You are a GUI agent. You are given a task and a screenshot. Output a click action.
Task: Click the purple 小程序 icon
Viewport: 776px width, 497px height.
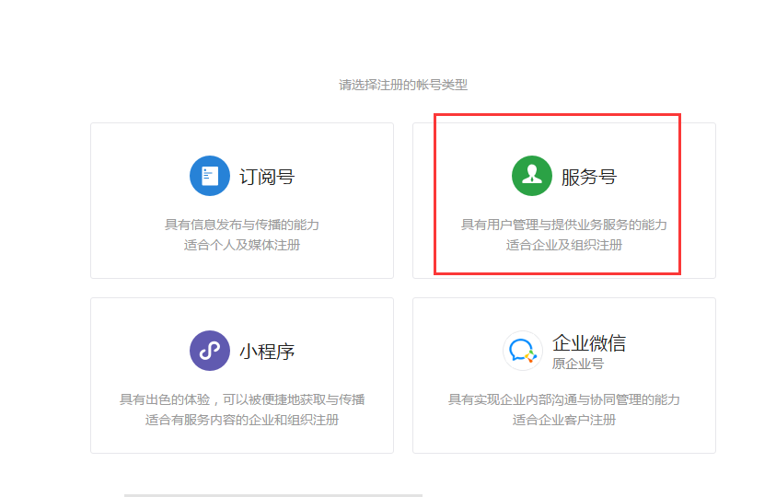pyautogui.click(x=210, y=351)
